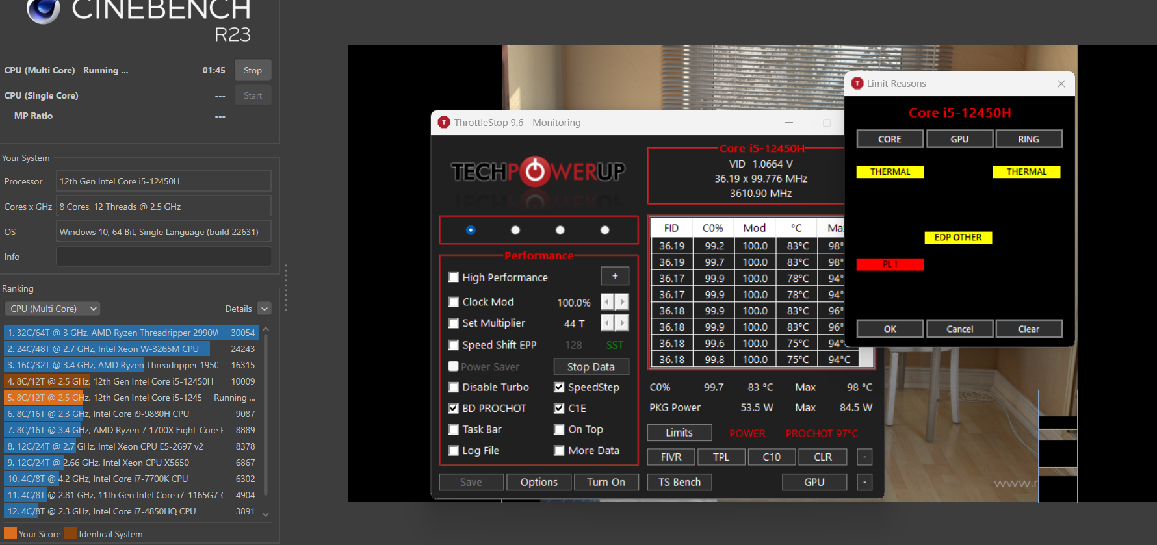Click the Your Score orange legend swatch
Viewport: 1157px width, 545px height.
[10, 534]
